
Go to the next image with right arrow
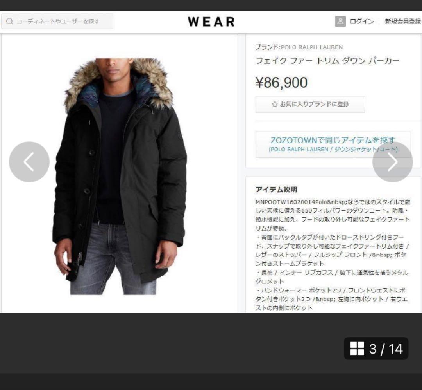point(393,162)
